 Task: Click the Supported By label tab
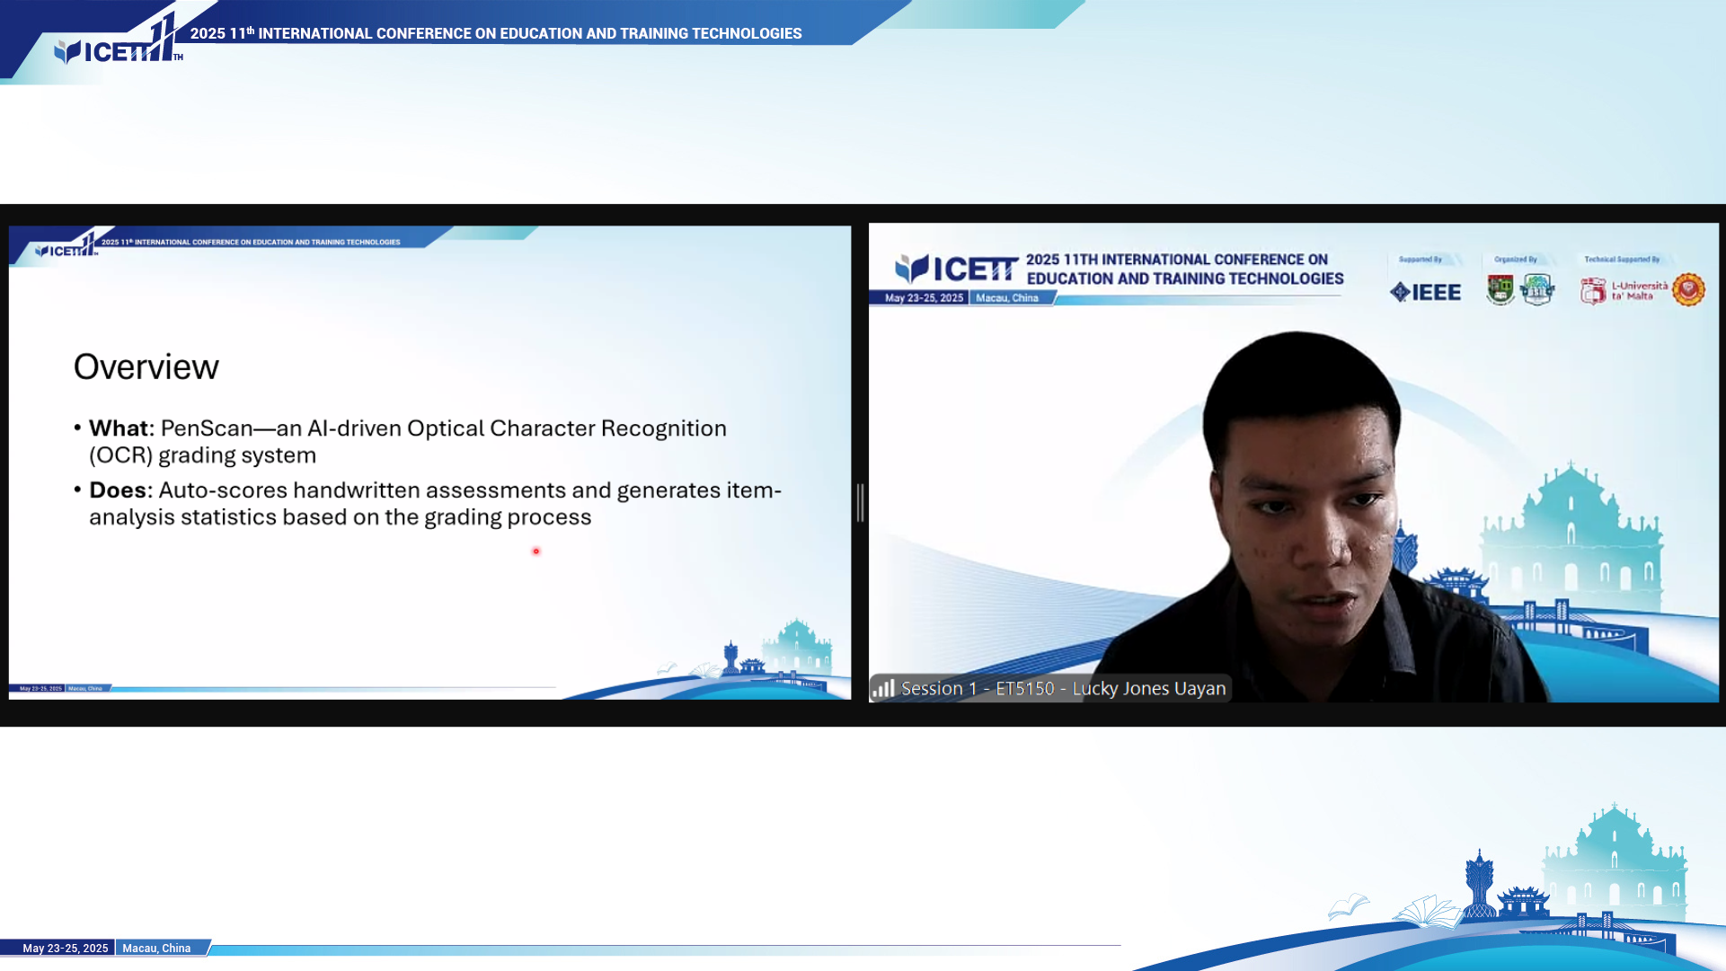click(1422, 259)
